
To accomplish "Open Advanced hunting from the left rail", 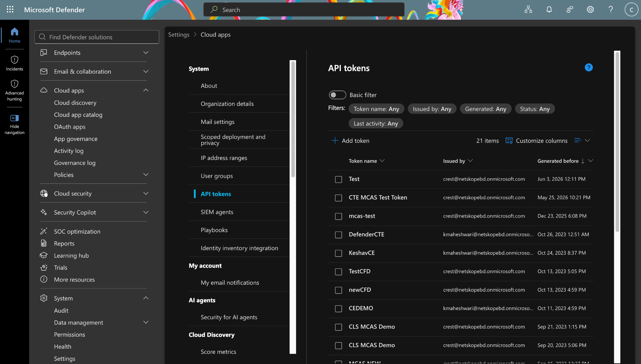I will pos(14,90).
